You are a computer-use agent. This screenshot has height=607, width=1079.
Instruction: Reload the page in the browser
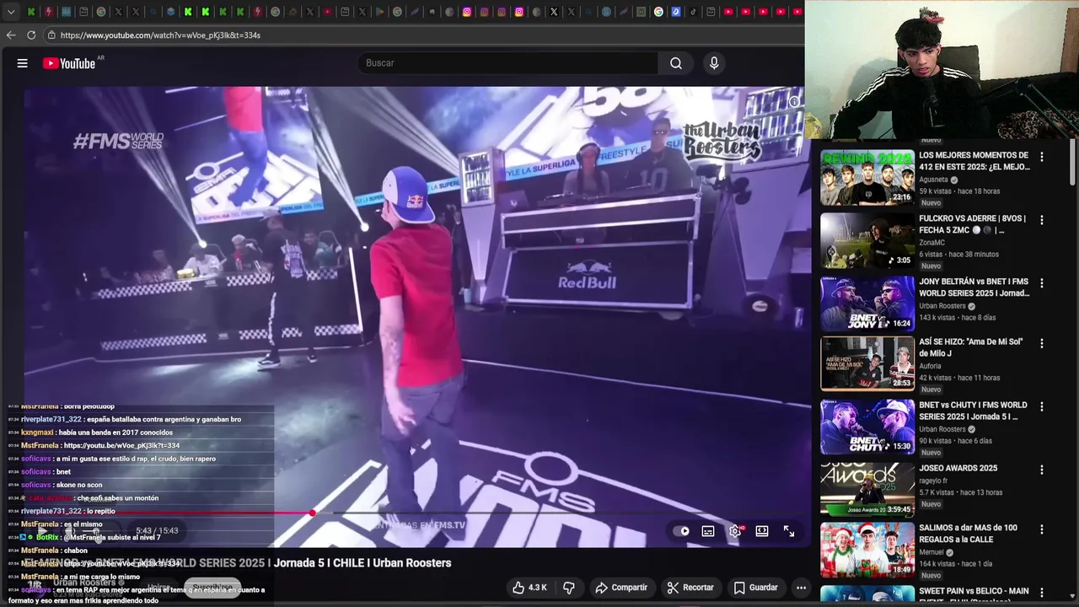(x=31, y=35)
